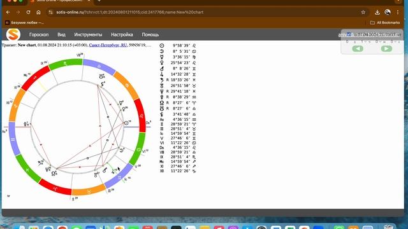Open the Безумие любви bookmark
The height and width of the screenshot is (229, 408).
[x=25, y=23]
